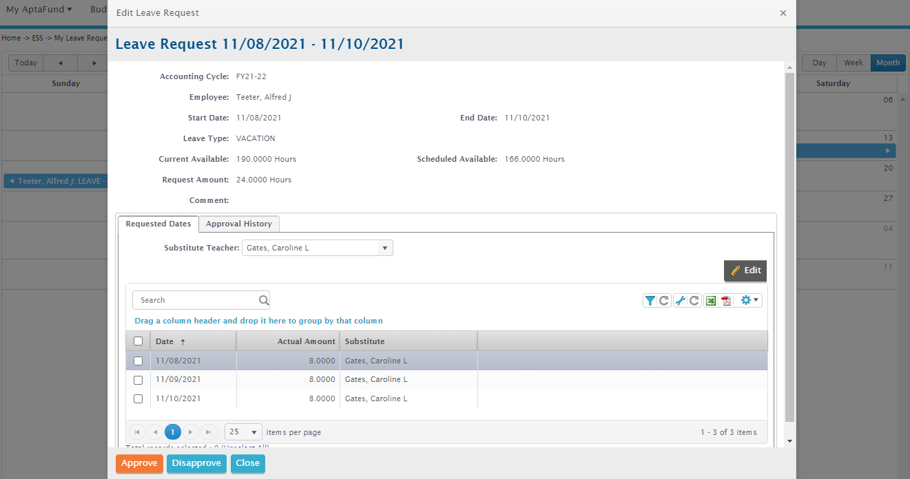
Task: Click the wrench grid settings icon
Action: (x=680, y=301)
